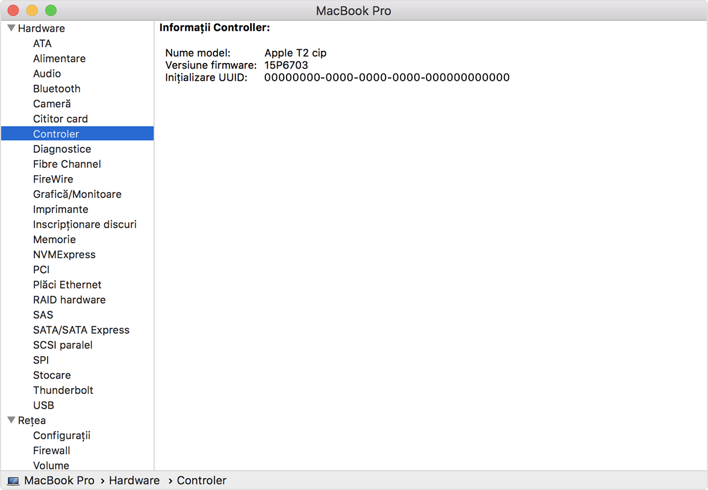Open NVMExpress hardware details

click(64, 254)
